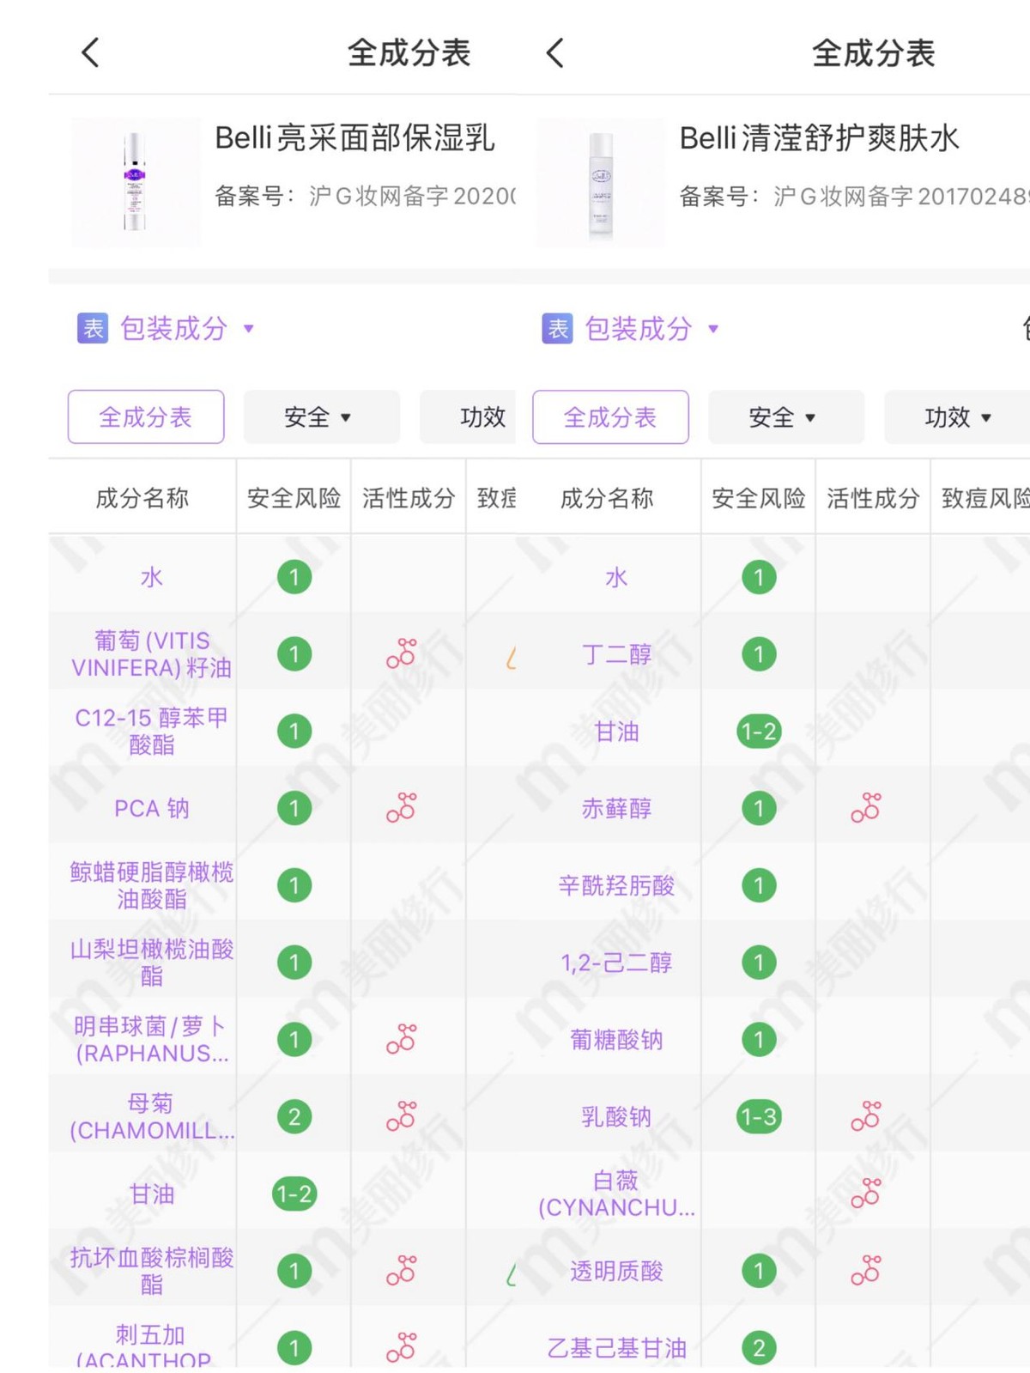Tap safety badge 1 for 葡萄籽油 row
This screenshot has width=1030, height=1373.
(294, 654)
